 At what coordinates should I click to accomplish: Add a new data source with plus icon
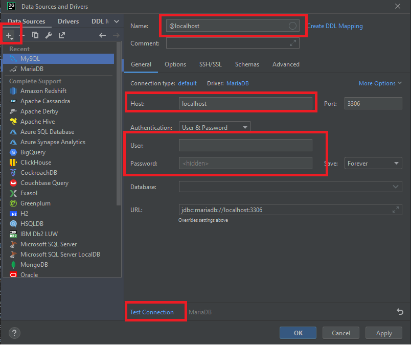tap(9, 35)
